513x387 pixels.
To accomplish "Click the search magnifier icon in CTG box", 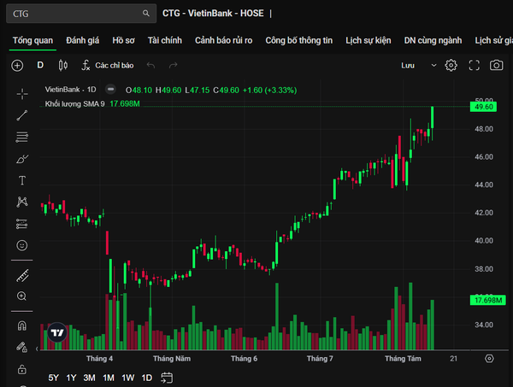I will coord(146,14).
